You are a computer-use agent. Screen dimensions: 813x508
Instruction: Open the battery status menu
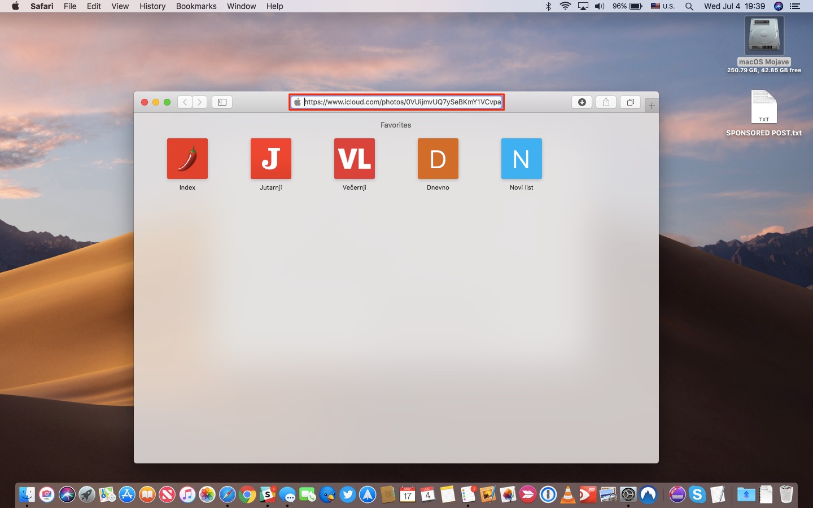tap(627, 6)
